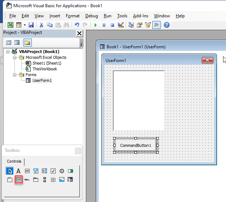
Task: Pick the ScrollBar control in Toolbox
Action: 44,179
